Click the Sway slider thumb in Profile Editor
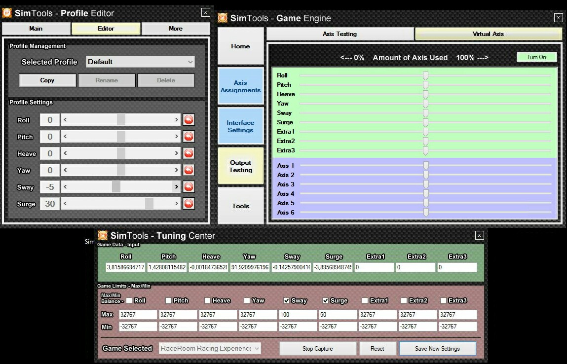567x364 pixels. point(116,187)
